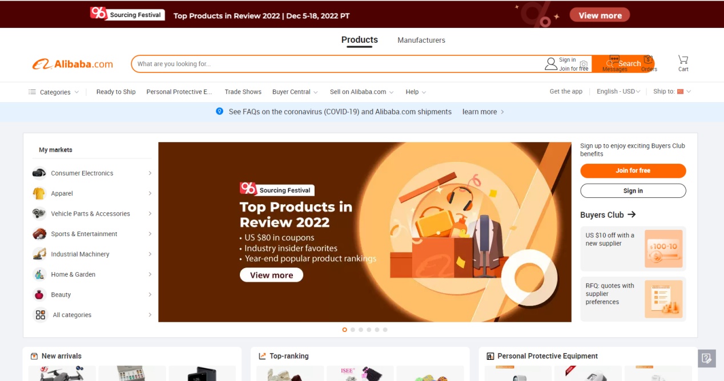Click the Buyers Club arrow icon
The image size is (724, 381).
click(632, 214)
